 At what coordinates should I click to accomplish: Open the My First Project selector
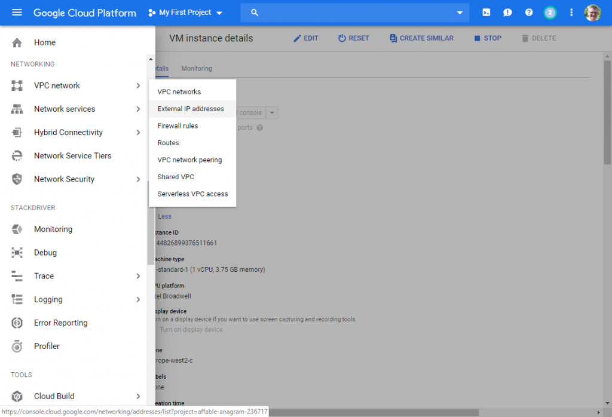click(x=185, y=13)
